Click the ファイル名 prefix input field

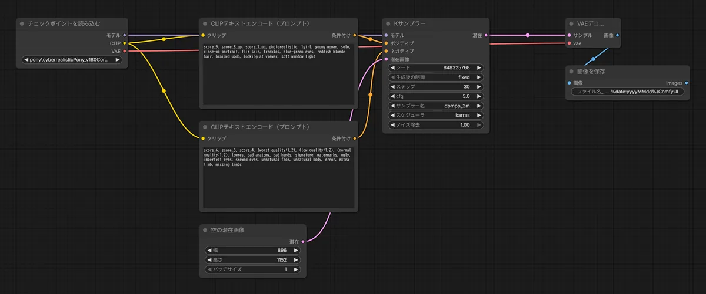[x=628, y=92]
